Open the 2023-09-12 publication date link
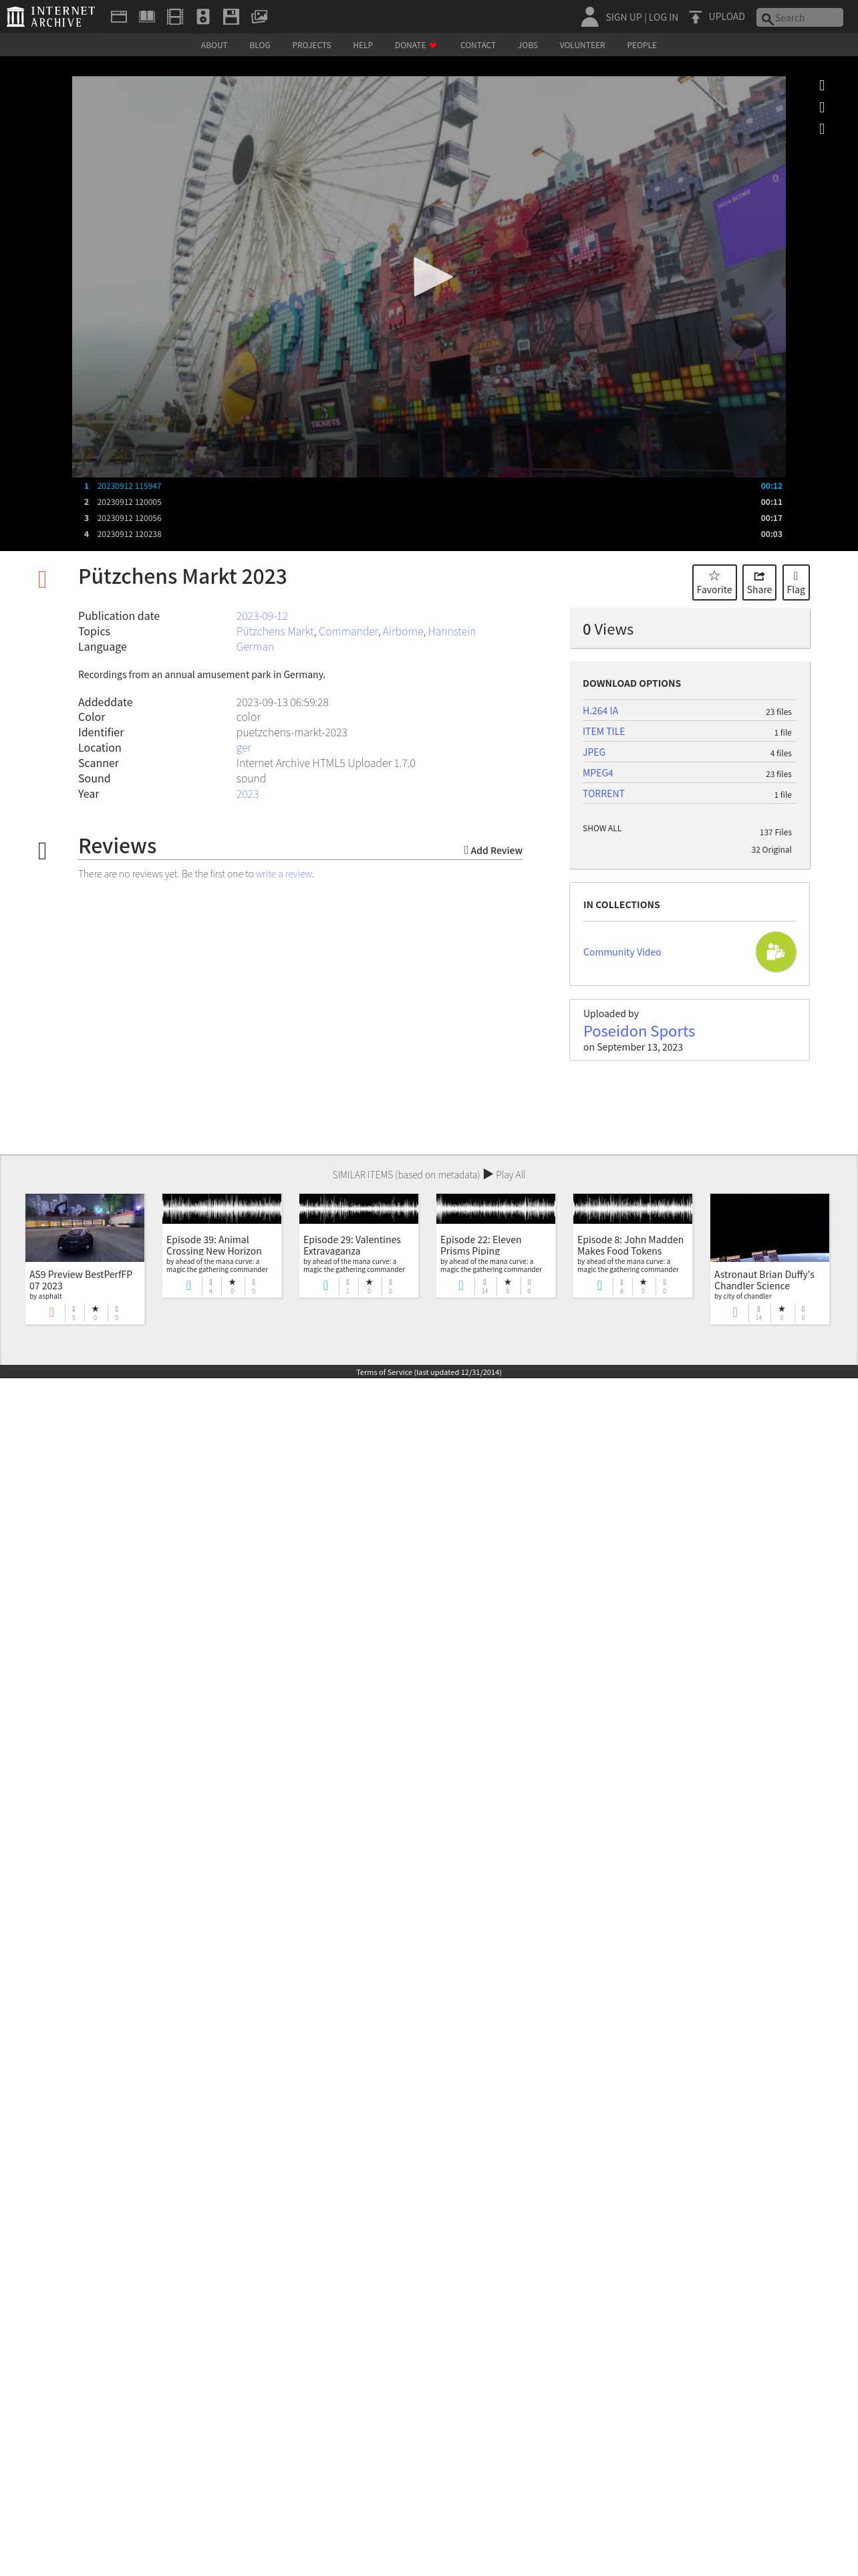858x2576 pixels. point(262,616)
